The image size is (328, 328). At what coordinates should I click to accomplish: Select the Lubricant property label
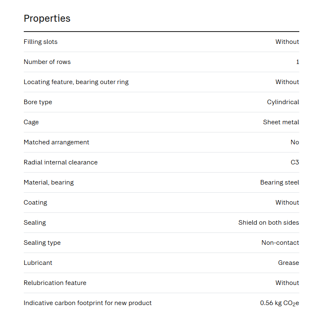[x=38, y=263]
